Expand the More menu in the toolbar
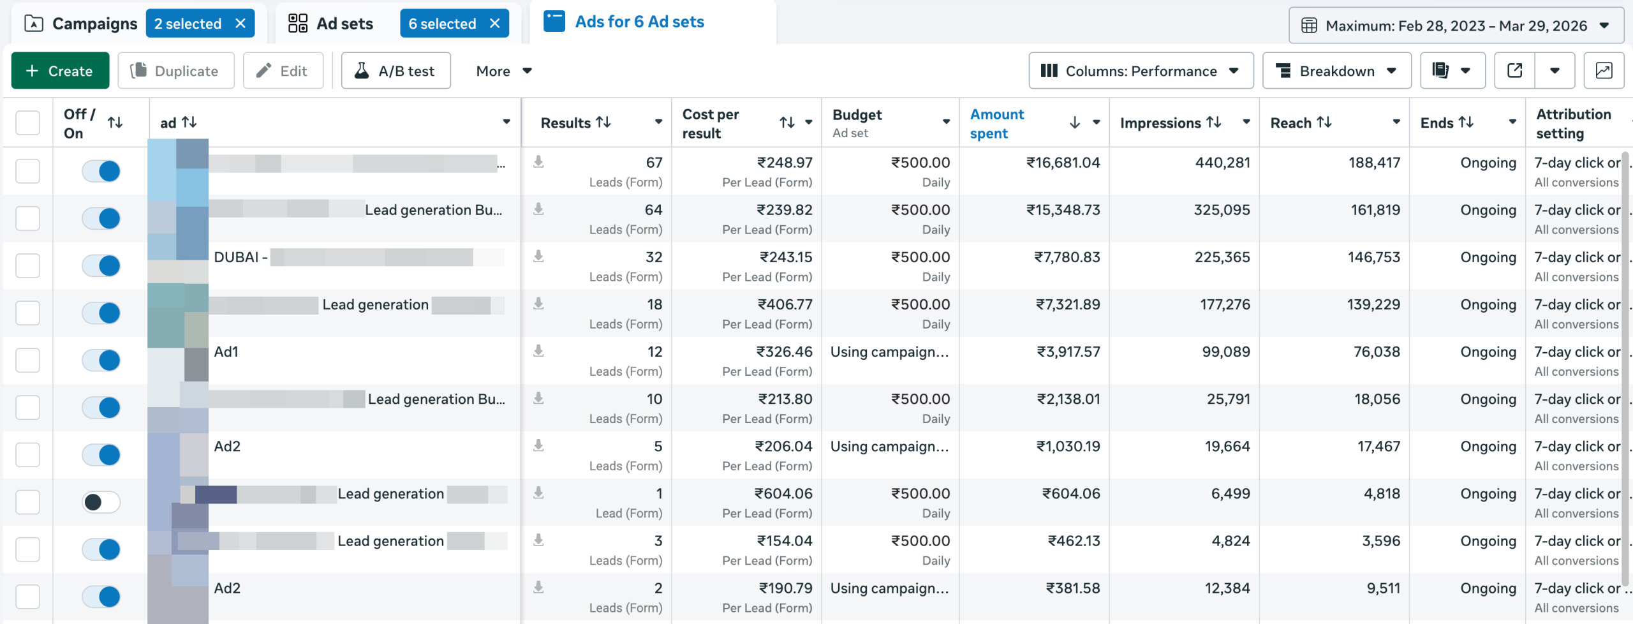 [x=503, y=70]
